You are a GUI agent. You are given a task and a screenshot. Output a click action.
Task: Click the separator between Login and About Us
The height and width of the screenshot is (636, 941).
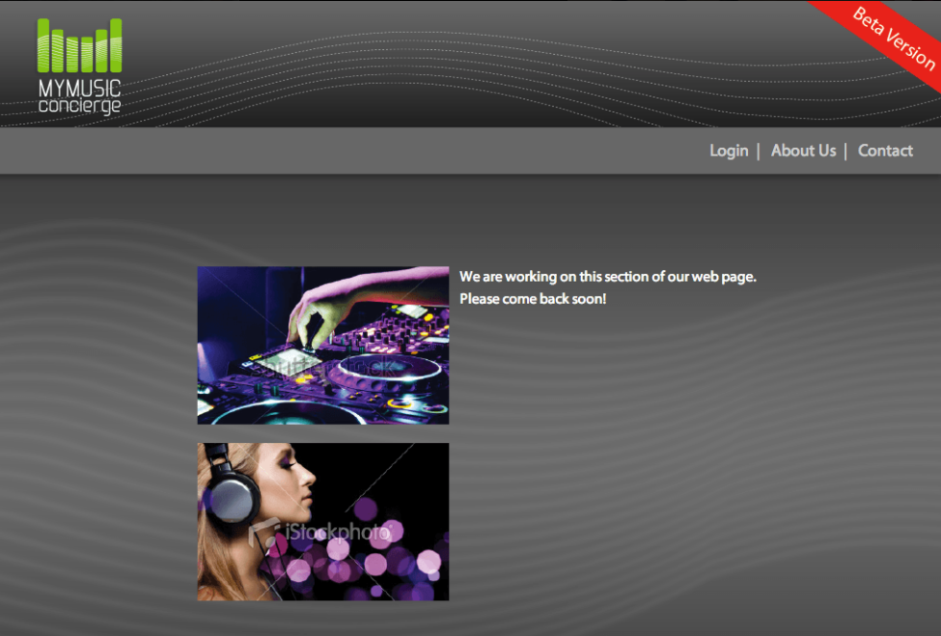tap(759, 151)
